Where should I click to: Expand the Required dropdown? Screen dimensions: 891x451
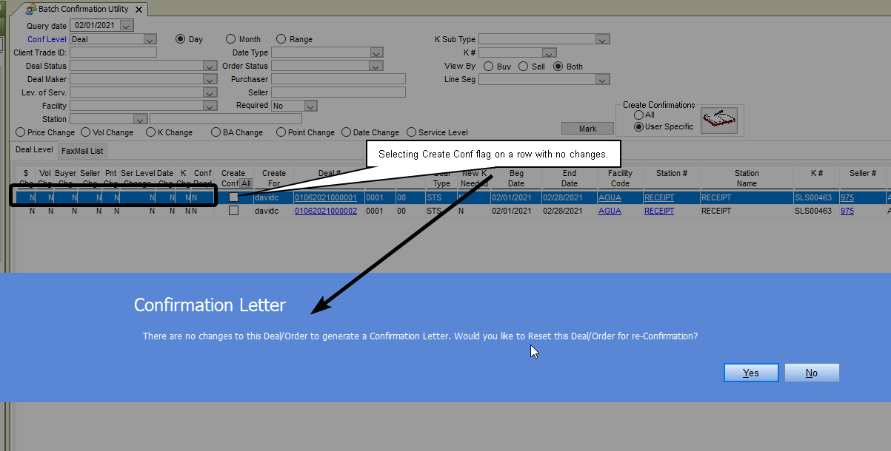[x=310, y=106]
